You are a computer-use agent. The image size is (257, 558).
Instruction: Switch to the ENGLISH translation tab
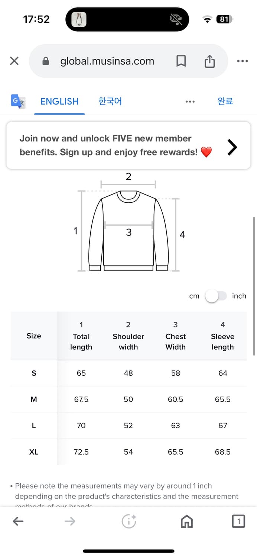coord(59,101)
